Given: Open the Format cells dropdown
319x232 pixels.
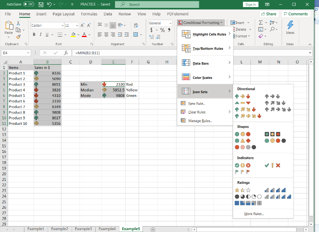Looking at the screenshot, I should click(x=242, y=36).
